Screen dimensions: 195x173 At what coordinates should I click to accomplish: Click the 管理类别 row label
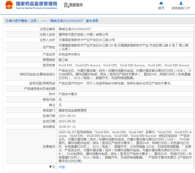(x=49, y=60)
